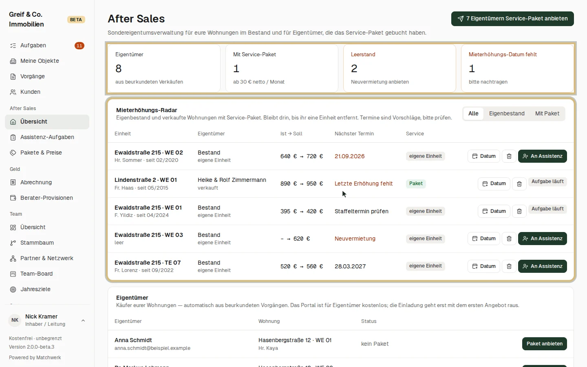Click trash icon in Lindenstraße 2 · WE 01 row
The image size is (587, 367).
pos(519,183)
